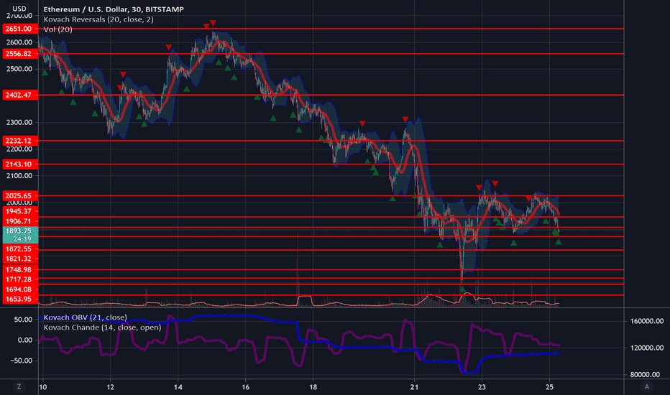The image size is (670, 395).
Task: Click the 1694.08 price level label
Action: pyautogui.click(x=20, y=289)
